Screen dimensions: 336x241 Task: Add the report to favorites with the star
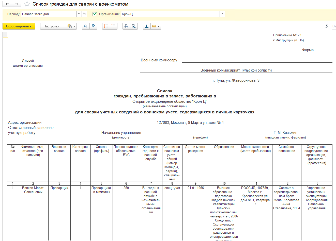click(27, 4)
